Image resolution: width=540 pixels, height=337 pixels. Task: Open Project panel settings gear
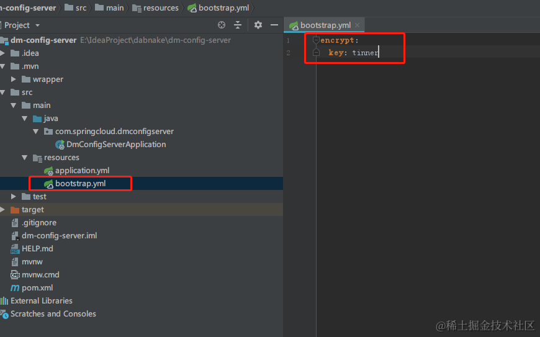point(258,25)
